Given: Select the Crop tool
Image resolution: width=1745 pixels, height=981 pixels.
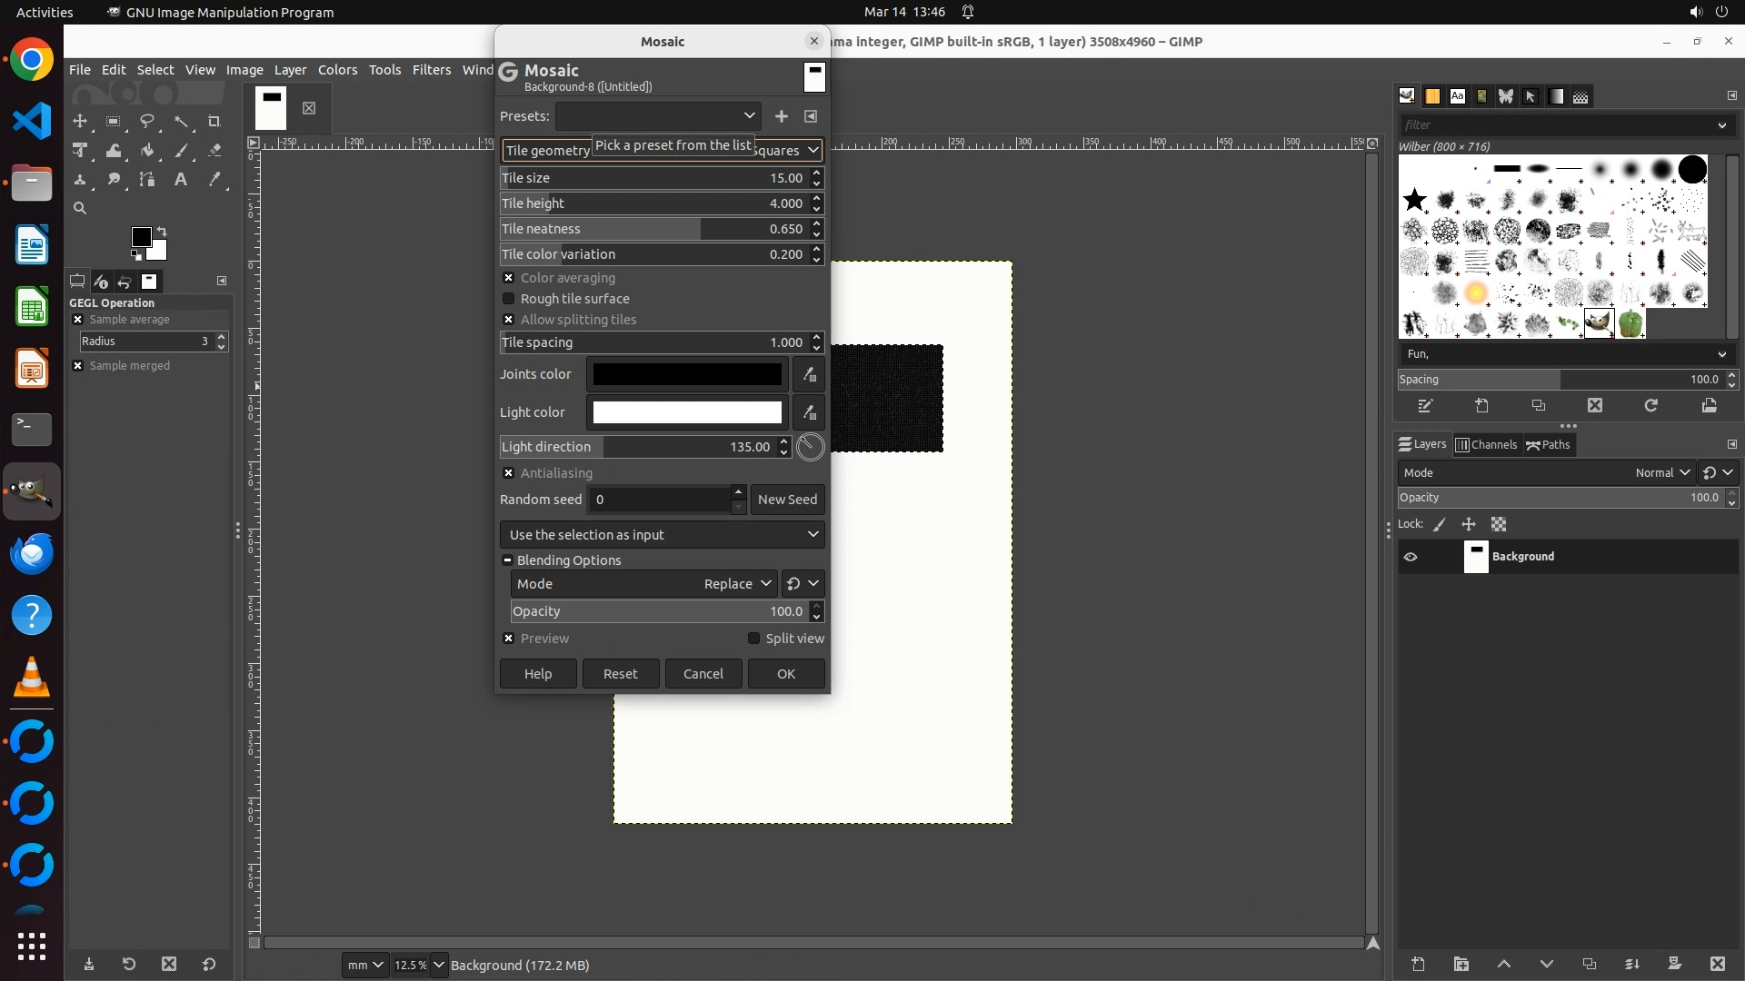Looking at the screenshot, I should click(214, 122).
